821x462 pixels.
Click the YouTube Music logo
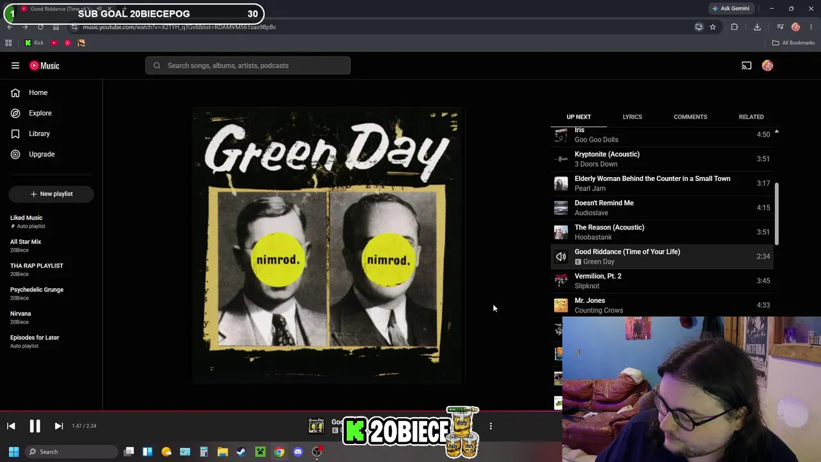click(44, 65)
